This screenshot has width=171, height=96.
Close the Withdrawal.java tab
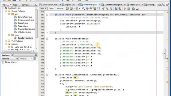(x=100, y=5)
